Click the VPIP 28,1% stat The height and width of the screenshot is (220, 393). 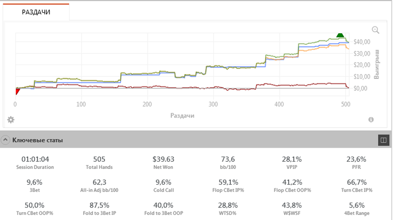pos(292,162)
